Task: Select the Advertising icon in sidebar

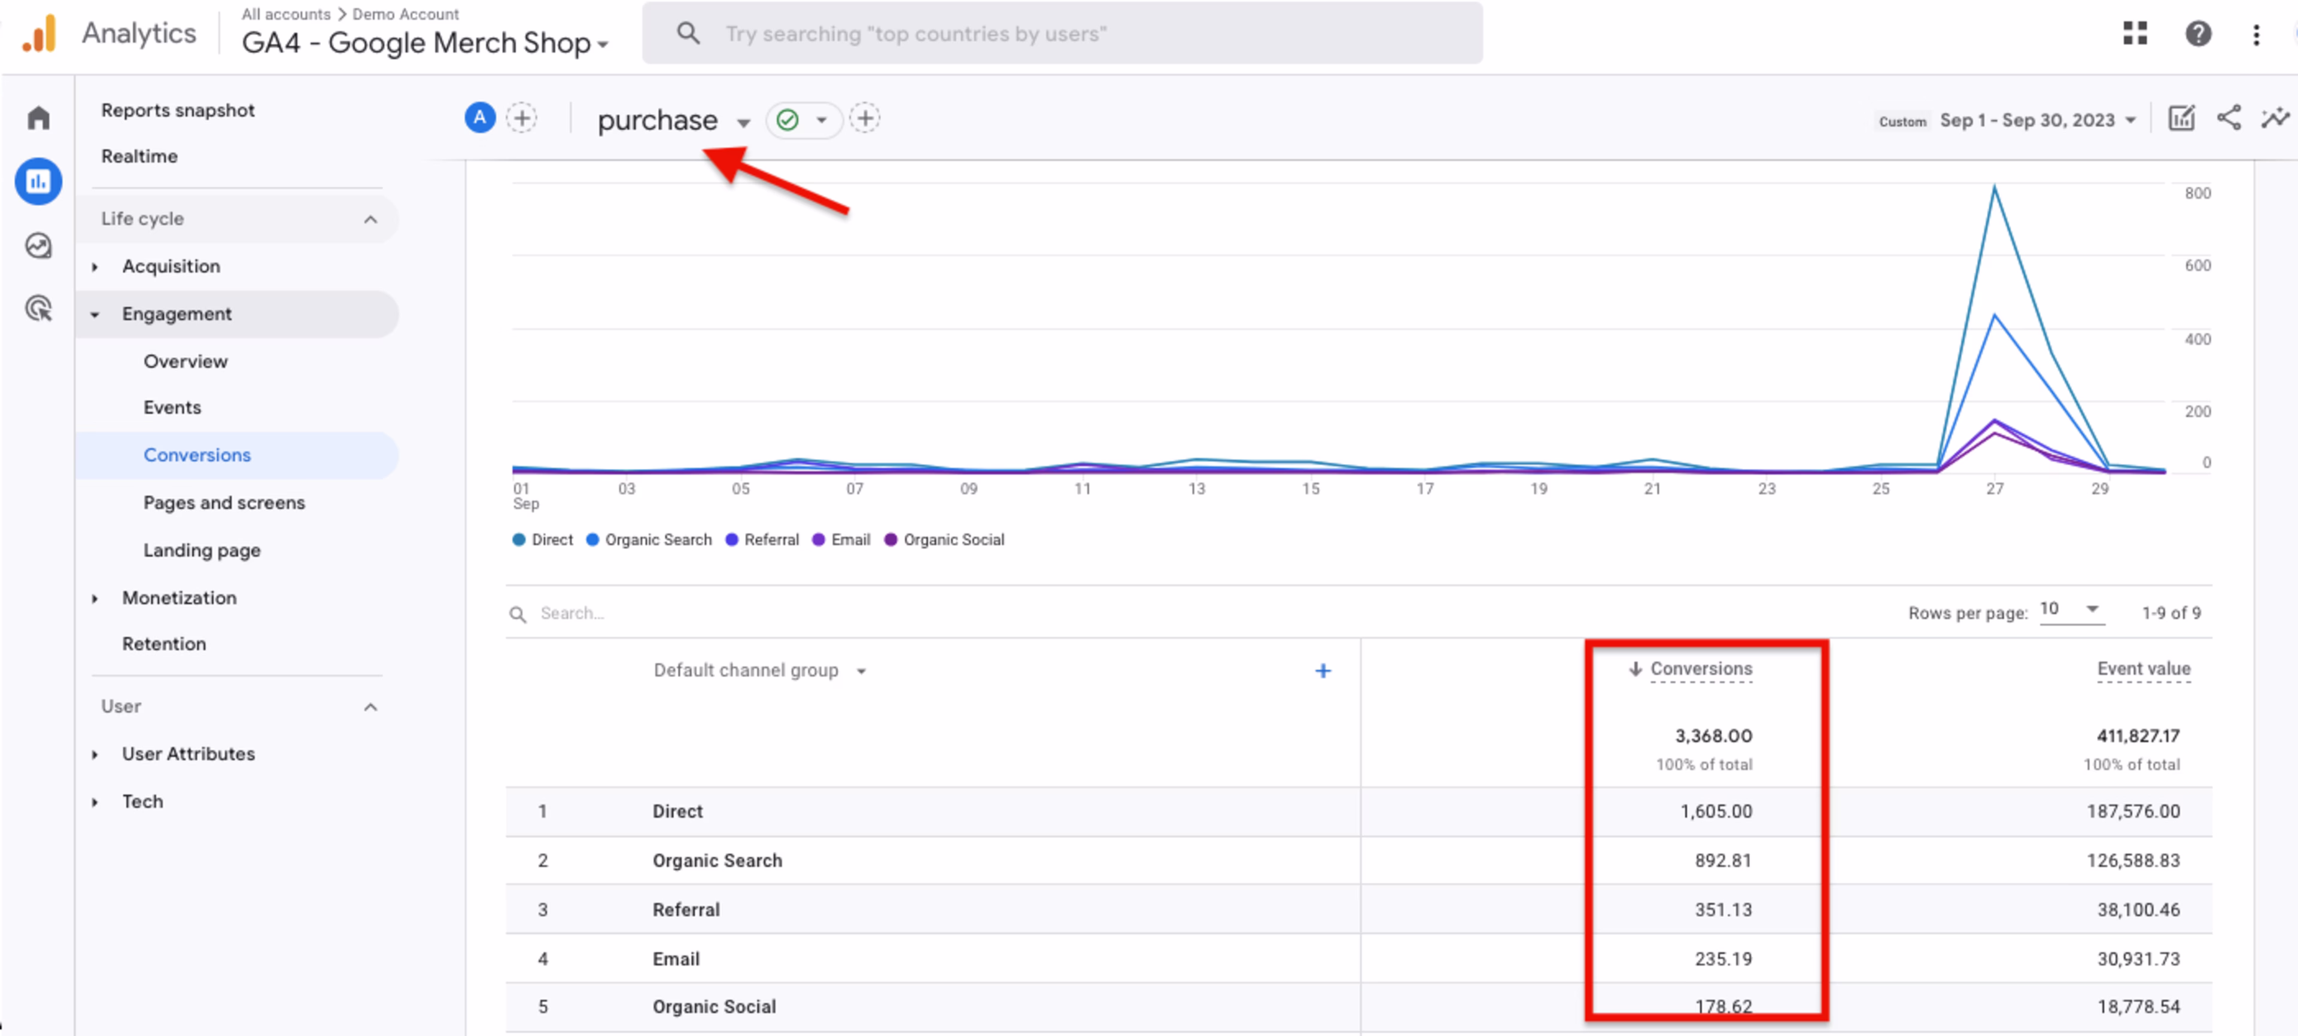Action: coord(38,307)
